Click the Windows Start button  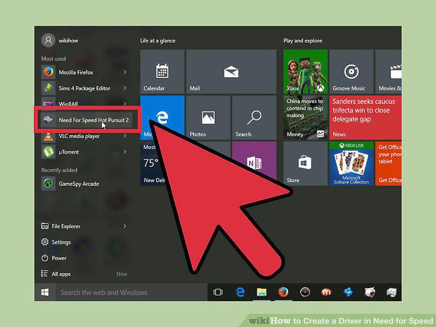(x=45, y=292)
